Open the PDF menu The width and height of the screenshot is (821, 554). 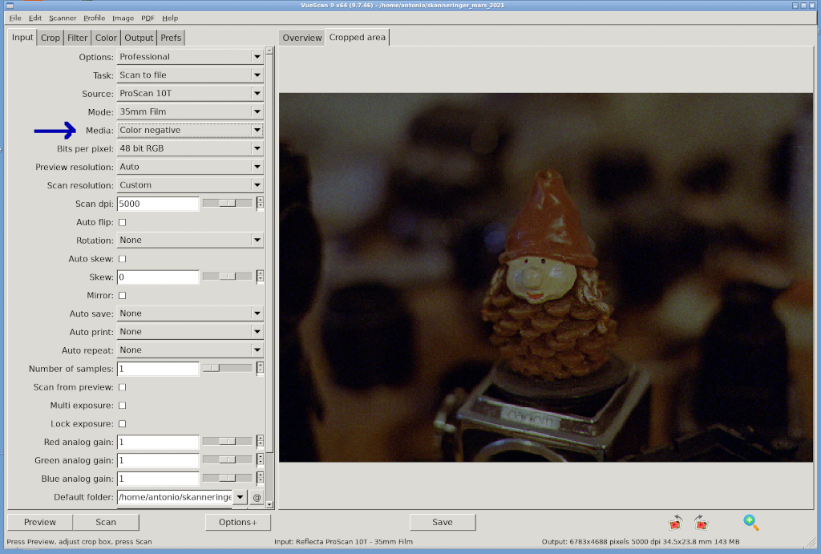click(x=148, y=18)
